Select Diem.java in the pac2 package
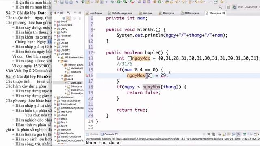The height and width of the screenshot is (146, 260). [76, 86]
